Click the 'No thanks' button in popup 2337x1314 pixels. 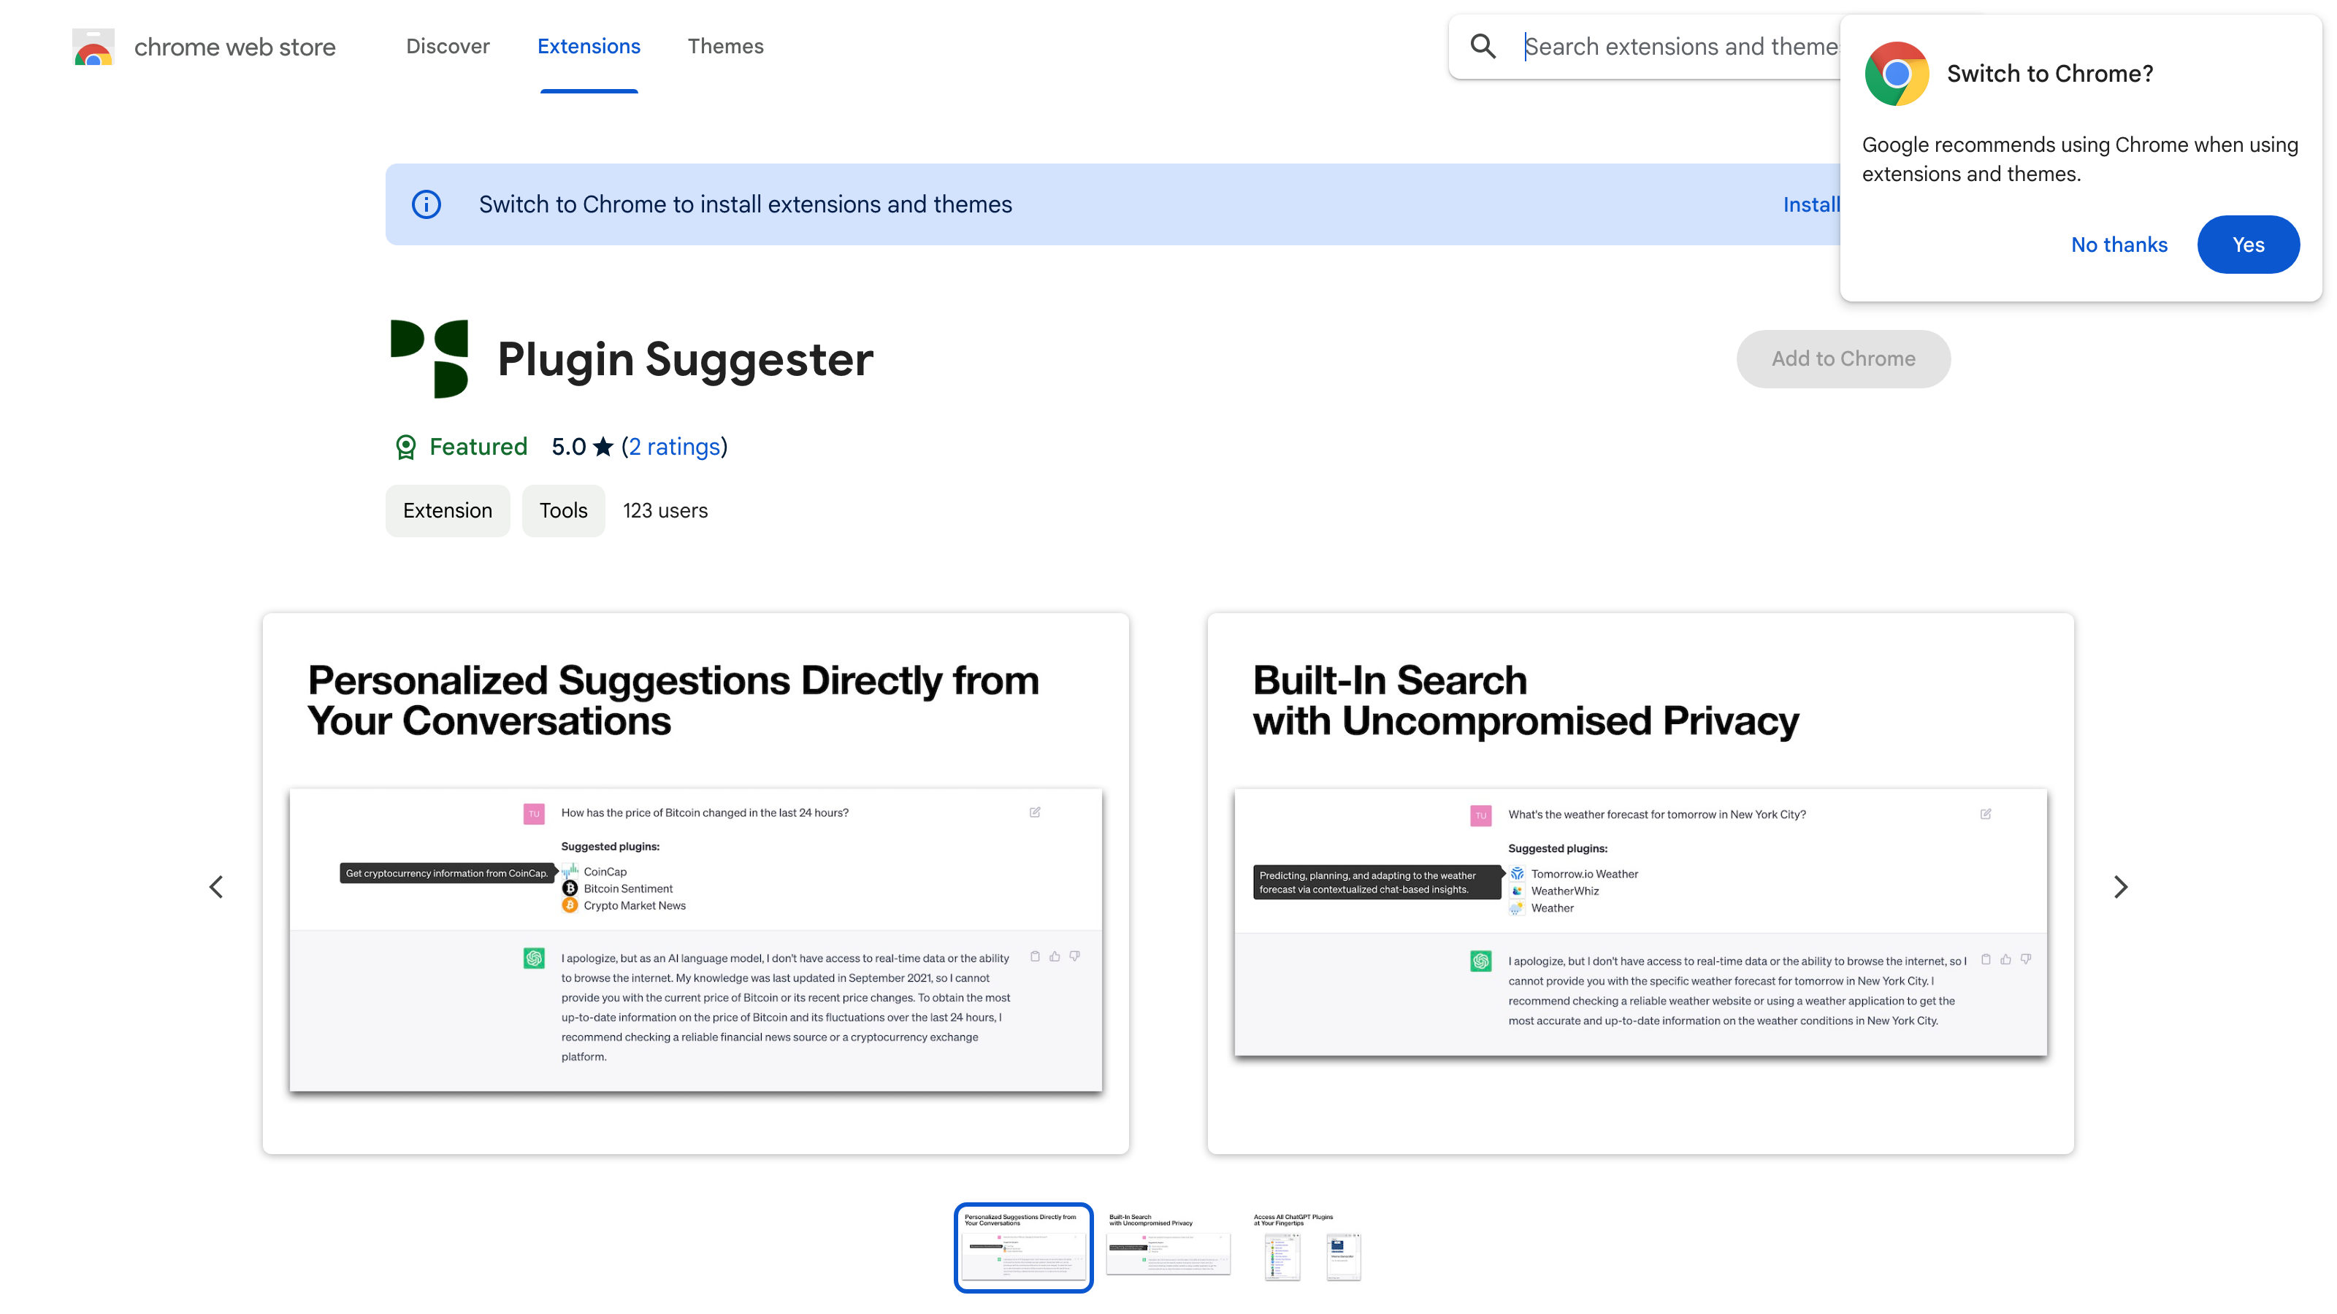2119,244
